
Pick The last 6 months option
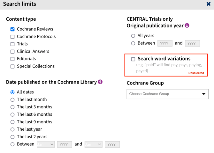click(12, 114)
